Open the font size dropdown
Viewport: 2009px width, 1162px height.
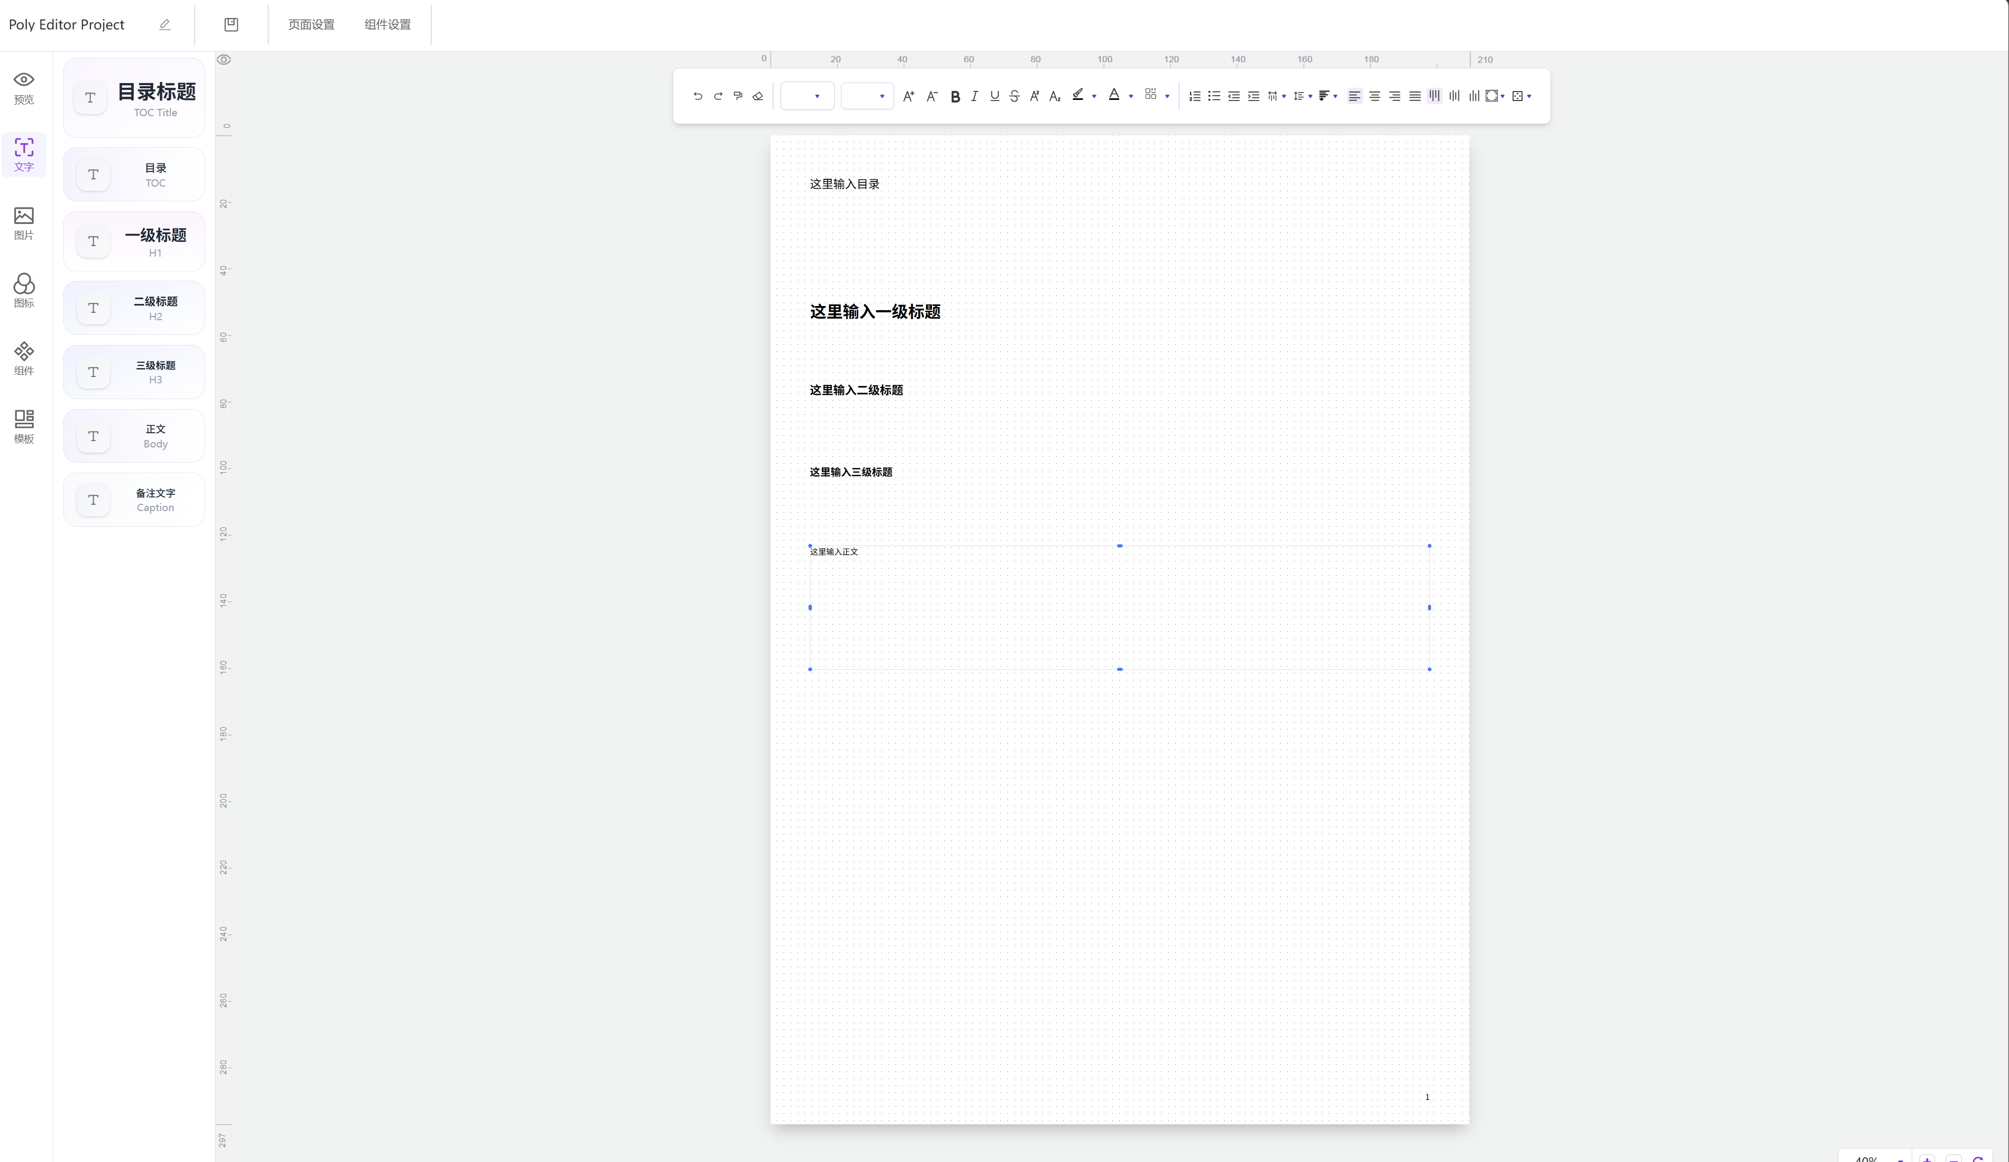[x=867, y=96]
